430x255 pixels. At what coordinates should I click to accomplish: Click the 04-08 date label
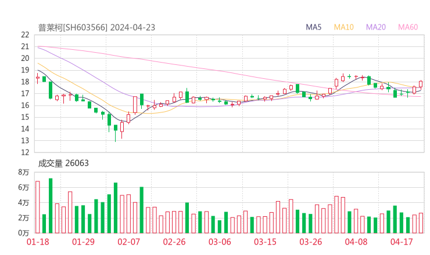click(356, 242)
